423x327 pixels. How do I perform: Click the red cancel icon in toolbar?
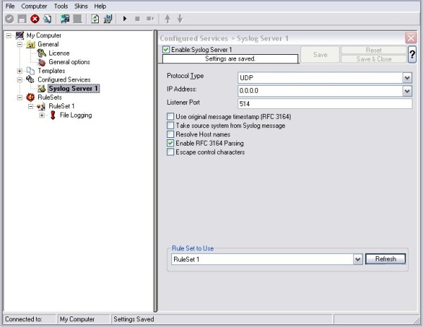coord(35,19)
